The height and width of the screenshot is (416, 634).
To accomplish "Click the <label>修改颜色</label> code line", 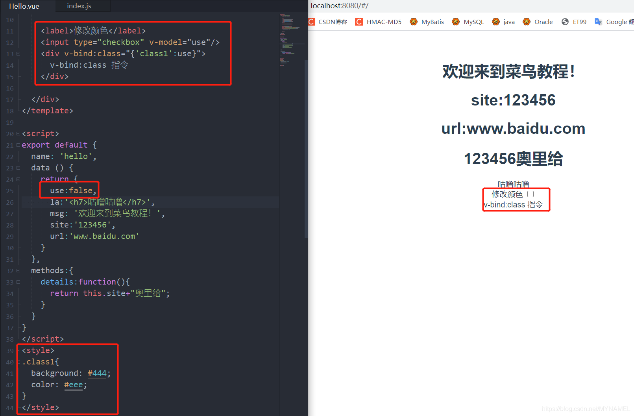I will point(93,31).
